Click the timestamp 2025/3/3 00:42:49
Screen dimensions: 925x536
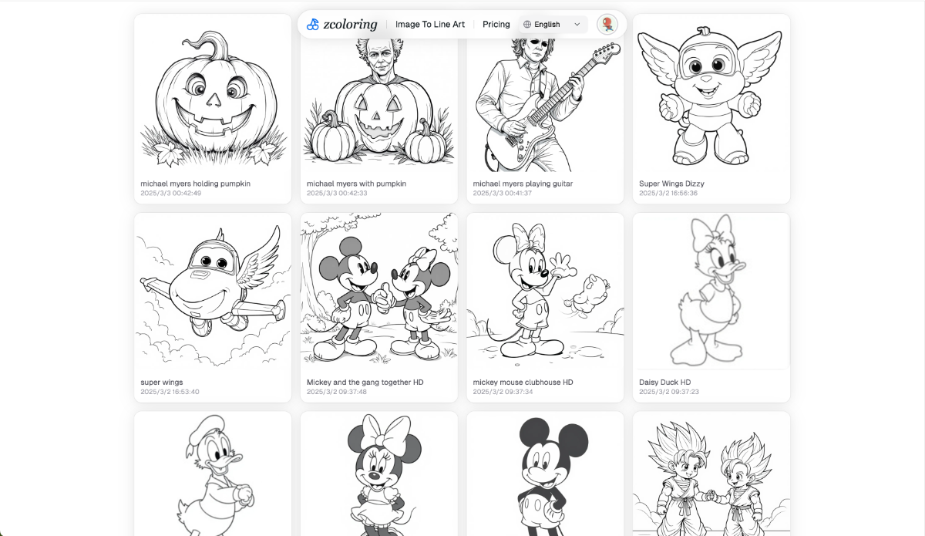[x=171, y=194]
